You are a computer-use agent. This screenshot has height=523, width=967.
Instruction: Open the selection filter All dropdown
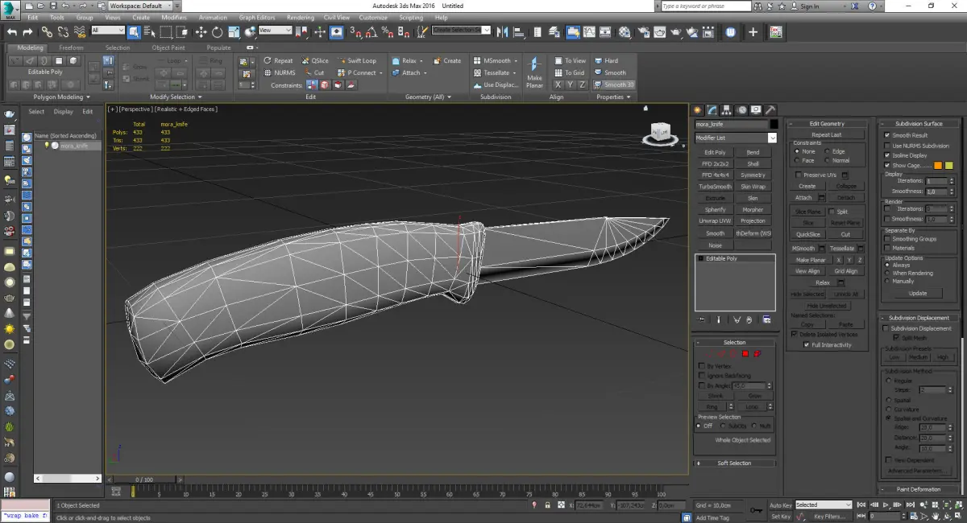coord(108,31)
